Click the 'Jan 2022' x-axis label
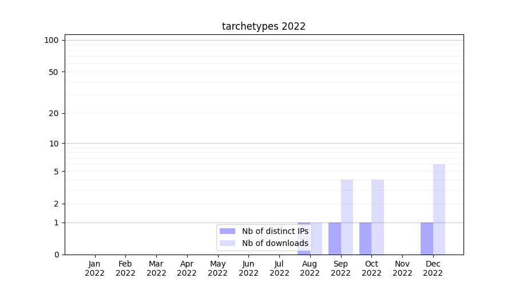 (95, 268)
